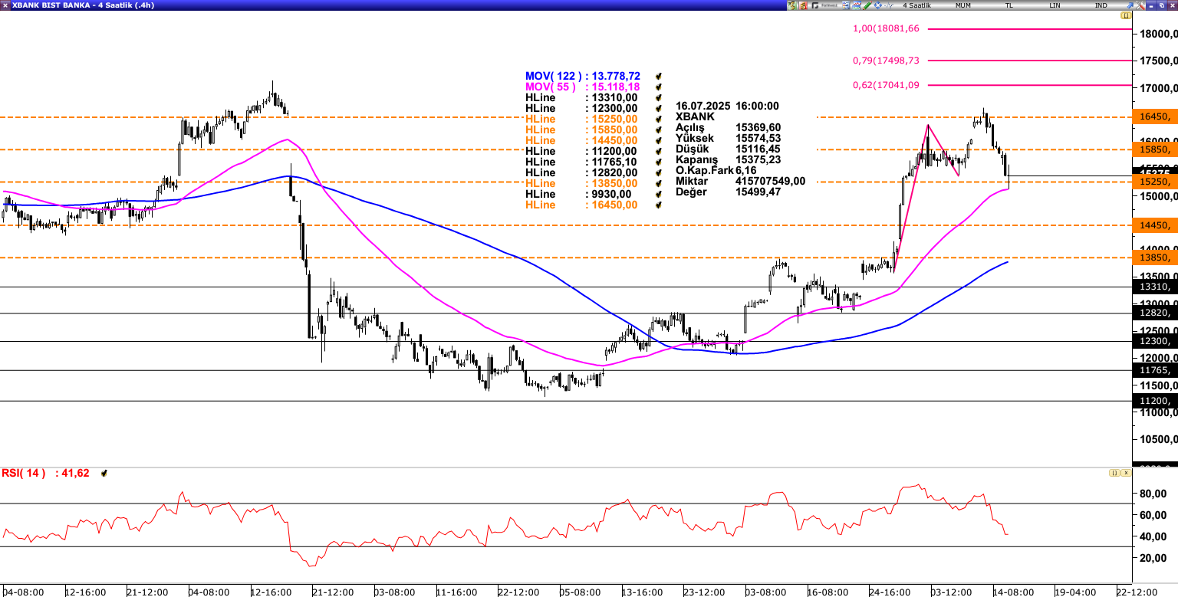Click the Fibonacci label 0,62(17041,09

886,85
